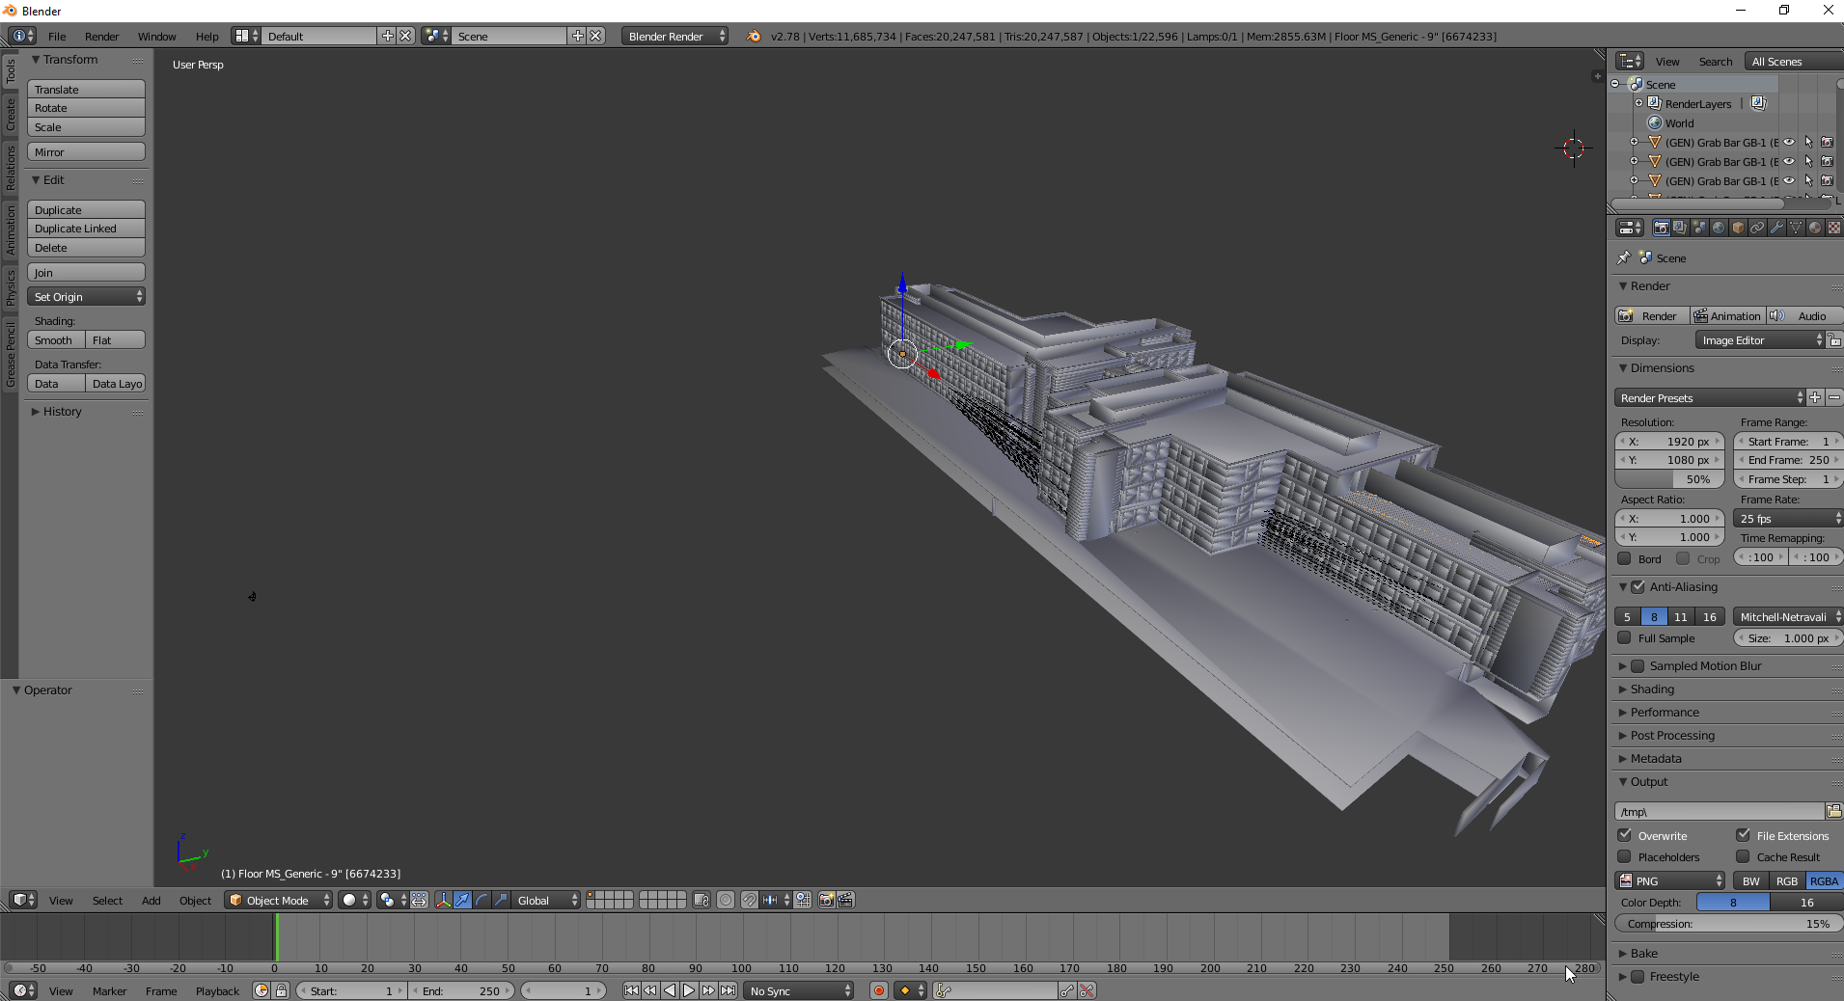Open the Blender Render engine dropdown

[674, 36]
